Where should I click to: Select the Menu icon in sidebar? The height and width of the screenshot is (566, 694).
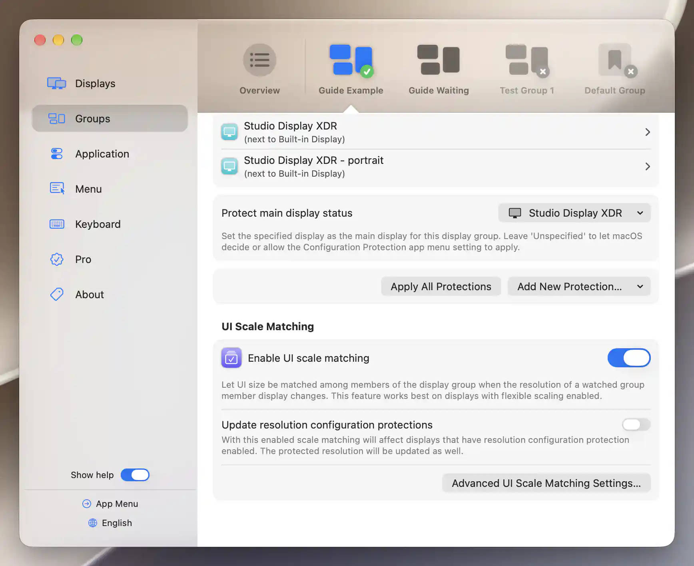point(57,188)
